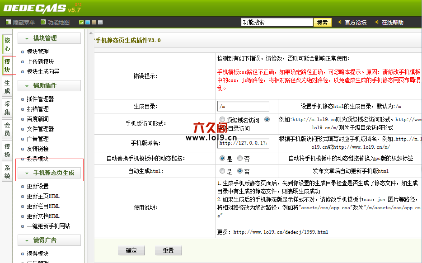Open 更新主页HTML in sidebar
Image resolution: width=422 pixels, height=263 pixels.
click(43, 196)
